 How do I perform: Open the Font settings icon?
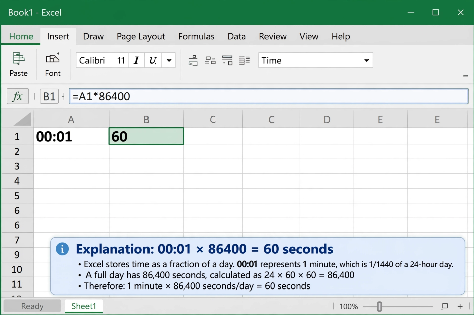[53, 59]
